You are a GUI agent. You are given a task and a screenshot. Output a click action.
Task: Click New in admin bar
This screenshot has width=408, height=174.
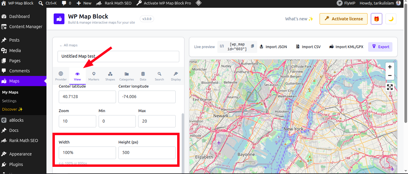84,3
